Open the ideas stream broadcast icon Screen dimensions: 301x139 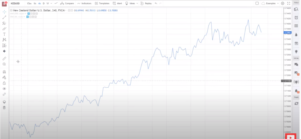[296, 82]
